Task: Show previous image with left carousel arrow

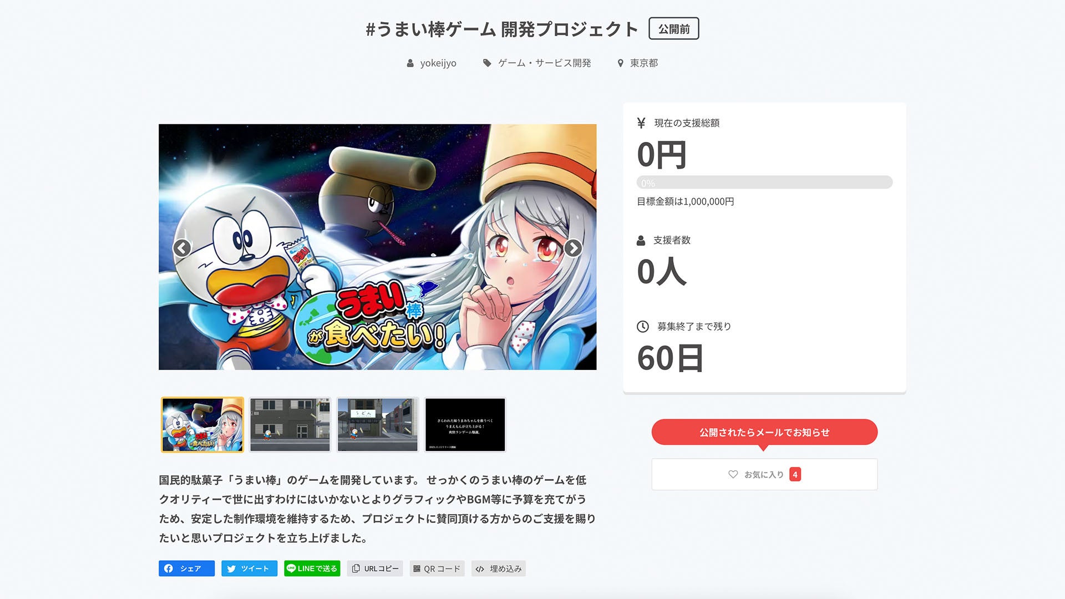Action: click(x=182, y=248)
